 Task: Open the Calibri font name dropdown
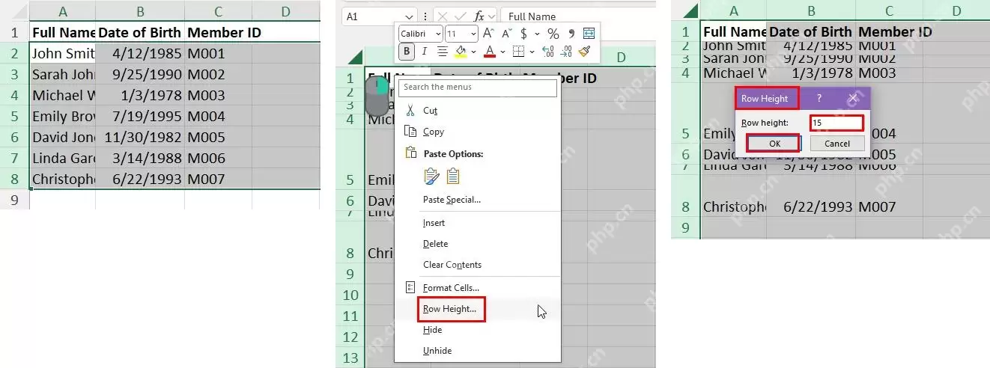tap(421, 34)
